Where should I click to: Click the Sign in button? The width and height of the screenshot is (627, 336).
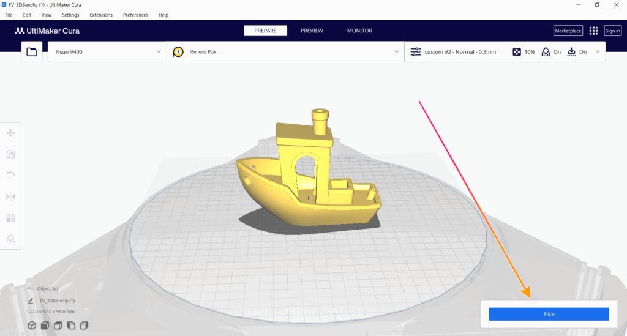(x=612, y=31)
